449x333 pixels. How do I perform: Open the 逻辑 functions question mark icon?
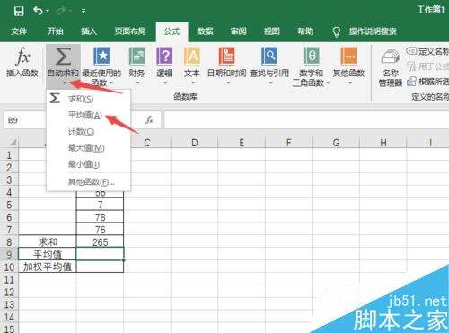tap(164, 56)
